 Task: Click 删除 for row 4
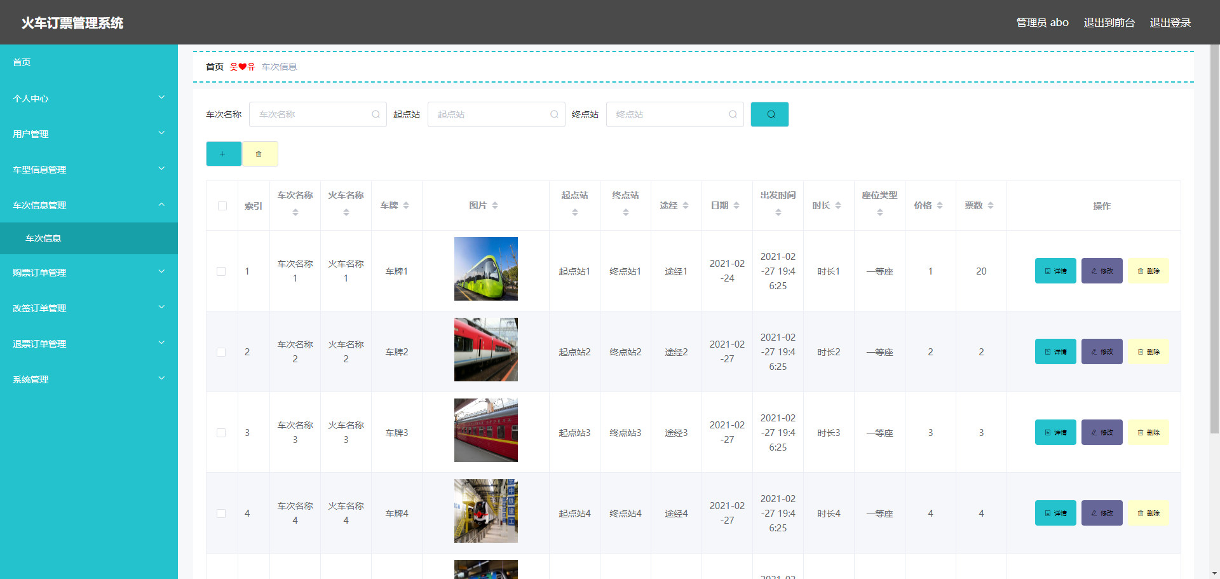(x=1148, y=513)
